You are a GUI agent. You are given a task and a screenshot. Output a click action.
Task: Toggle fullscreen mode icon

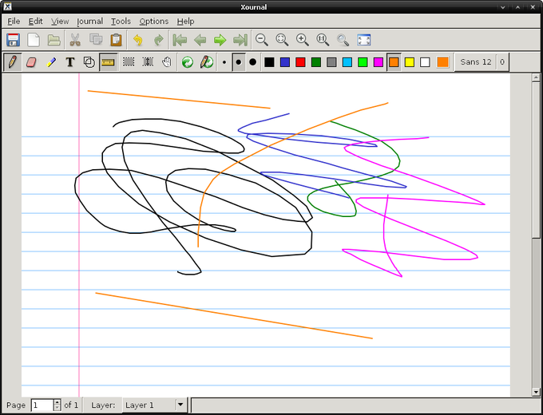coord(363,40)
